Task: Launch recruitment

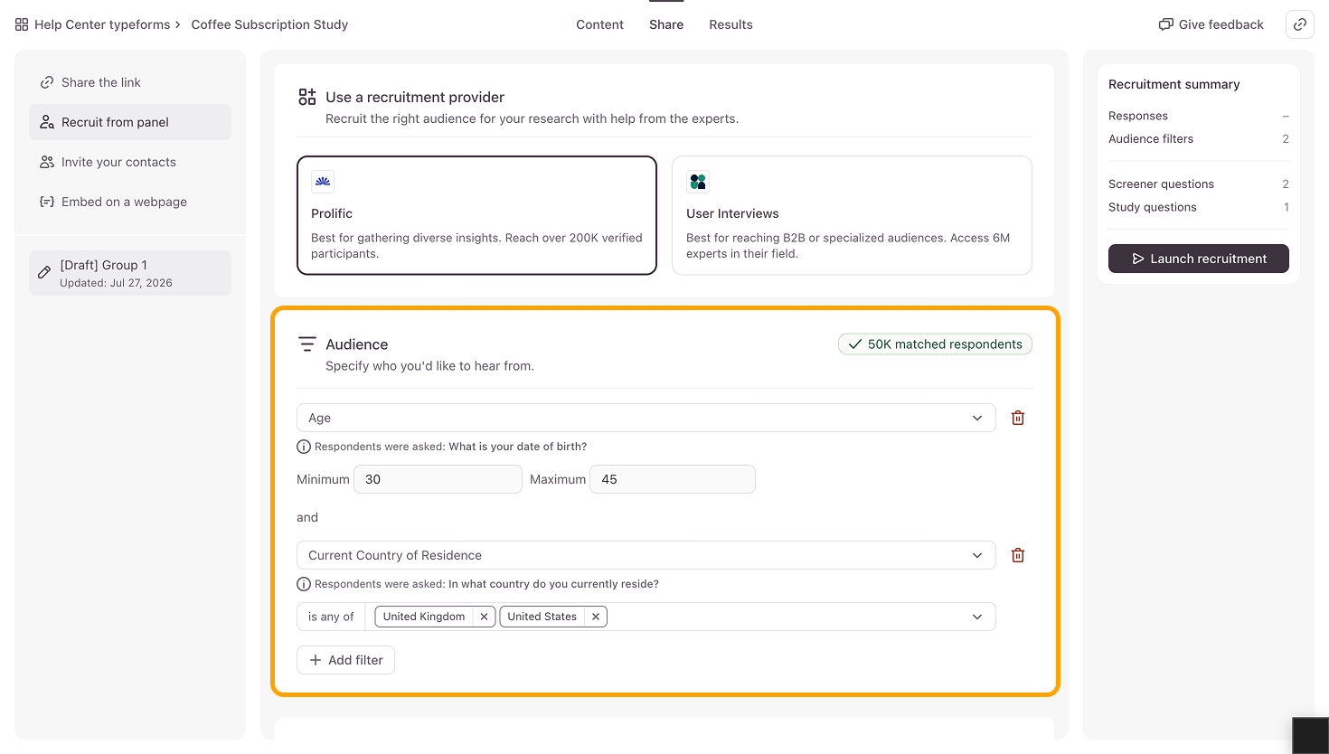Action: pos(1199,259)
